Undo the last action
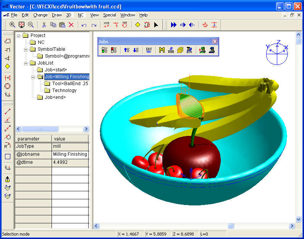Image resolution: width=304 pixels, height=239 pixels. point(84,25)
